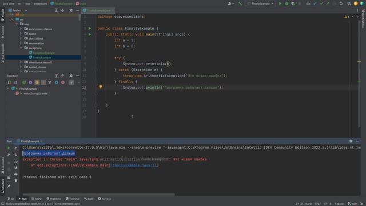
Task: Go to next highlighted warning arrow
Action: (357, 17)
